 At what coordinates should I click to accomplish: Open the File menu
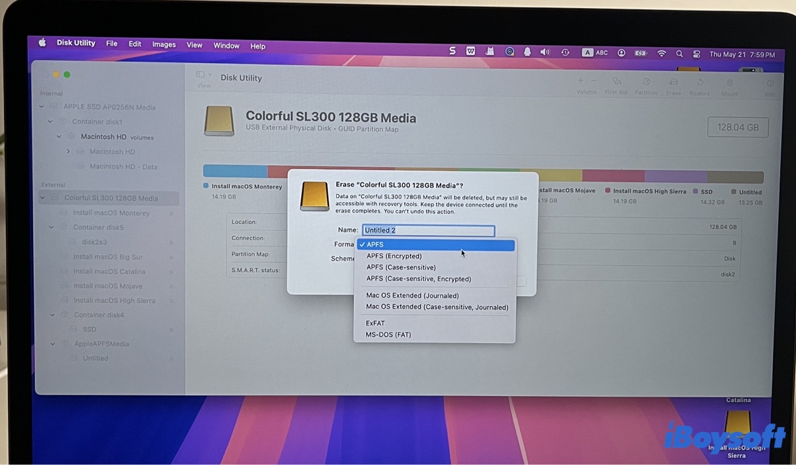tap(112, 44)
